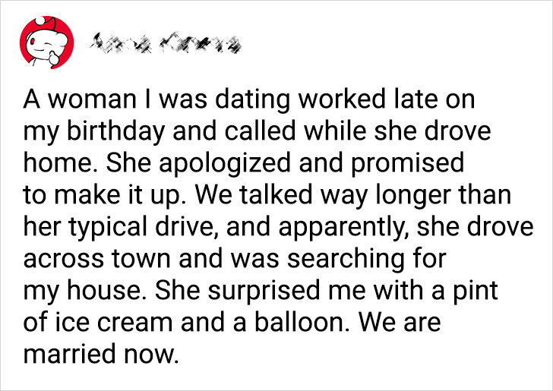Click the Reddit Snoo avatar icon
553x391 pixels.
pos(46,43)
